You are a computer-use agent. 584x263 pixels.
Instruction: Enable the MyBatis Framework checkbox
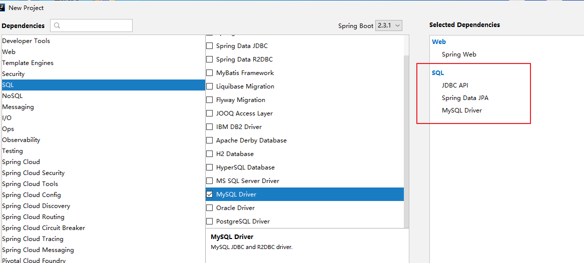click(209, 73)
